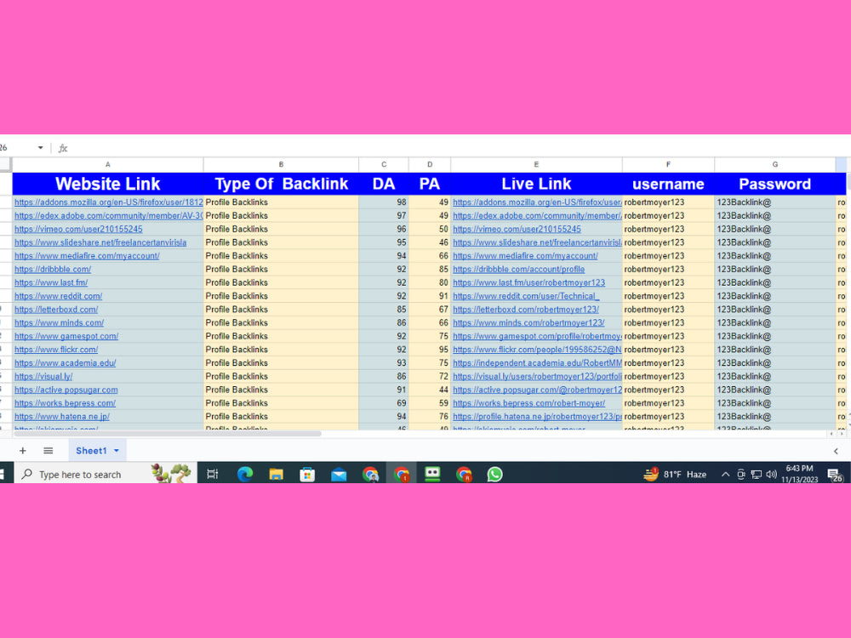Open the Name box dropdown arrow
This screenshot has width=851, height=638.
(x=40, y=147)
